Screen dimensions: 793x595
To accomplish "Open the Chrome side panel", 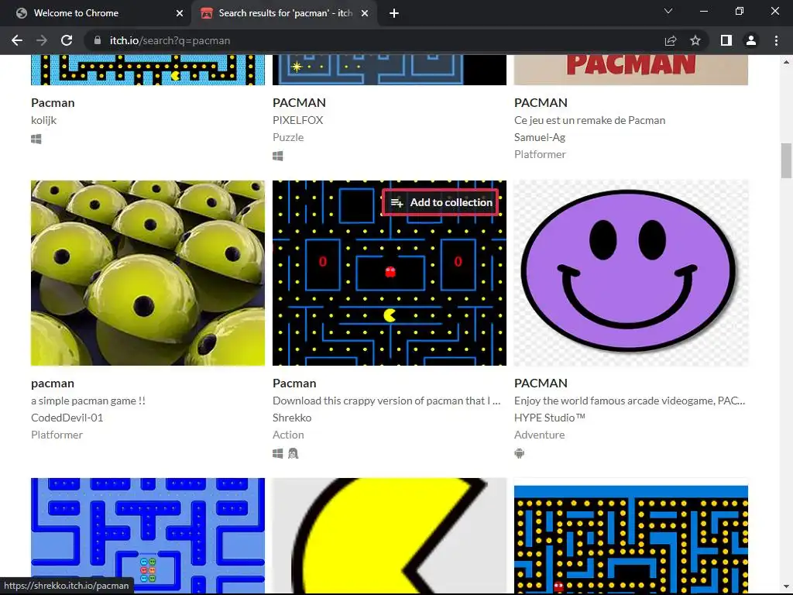I will pos(726,40).
